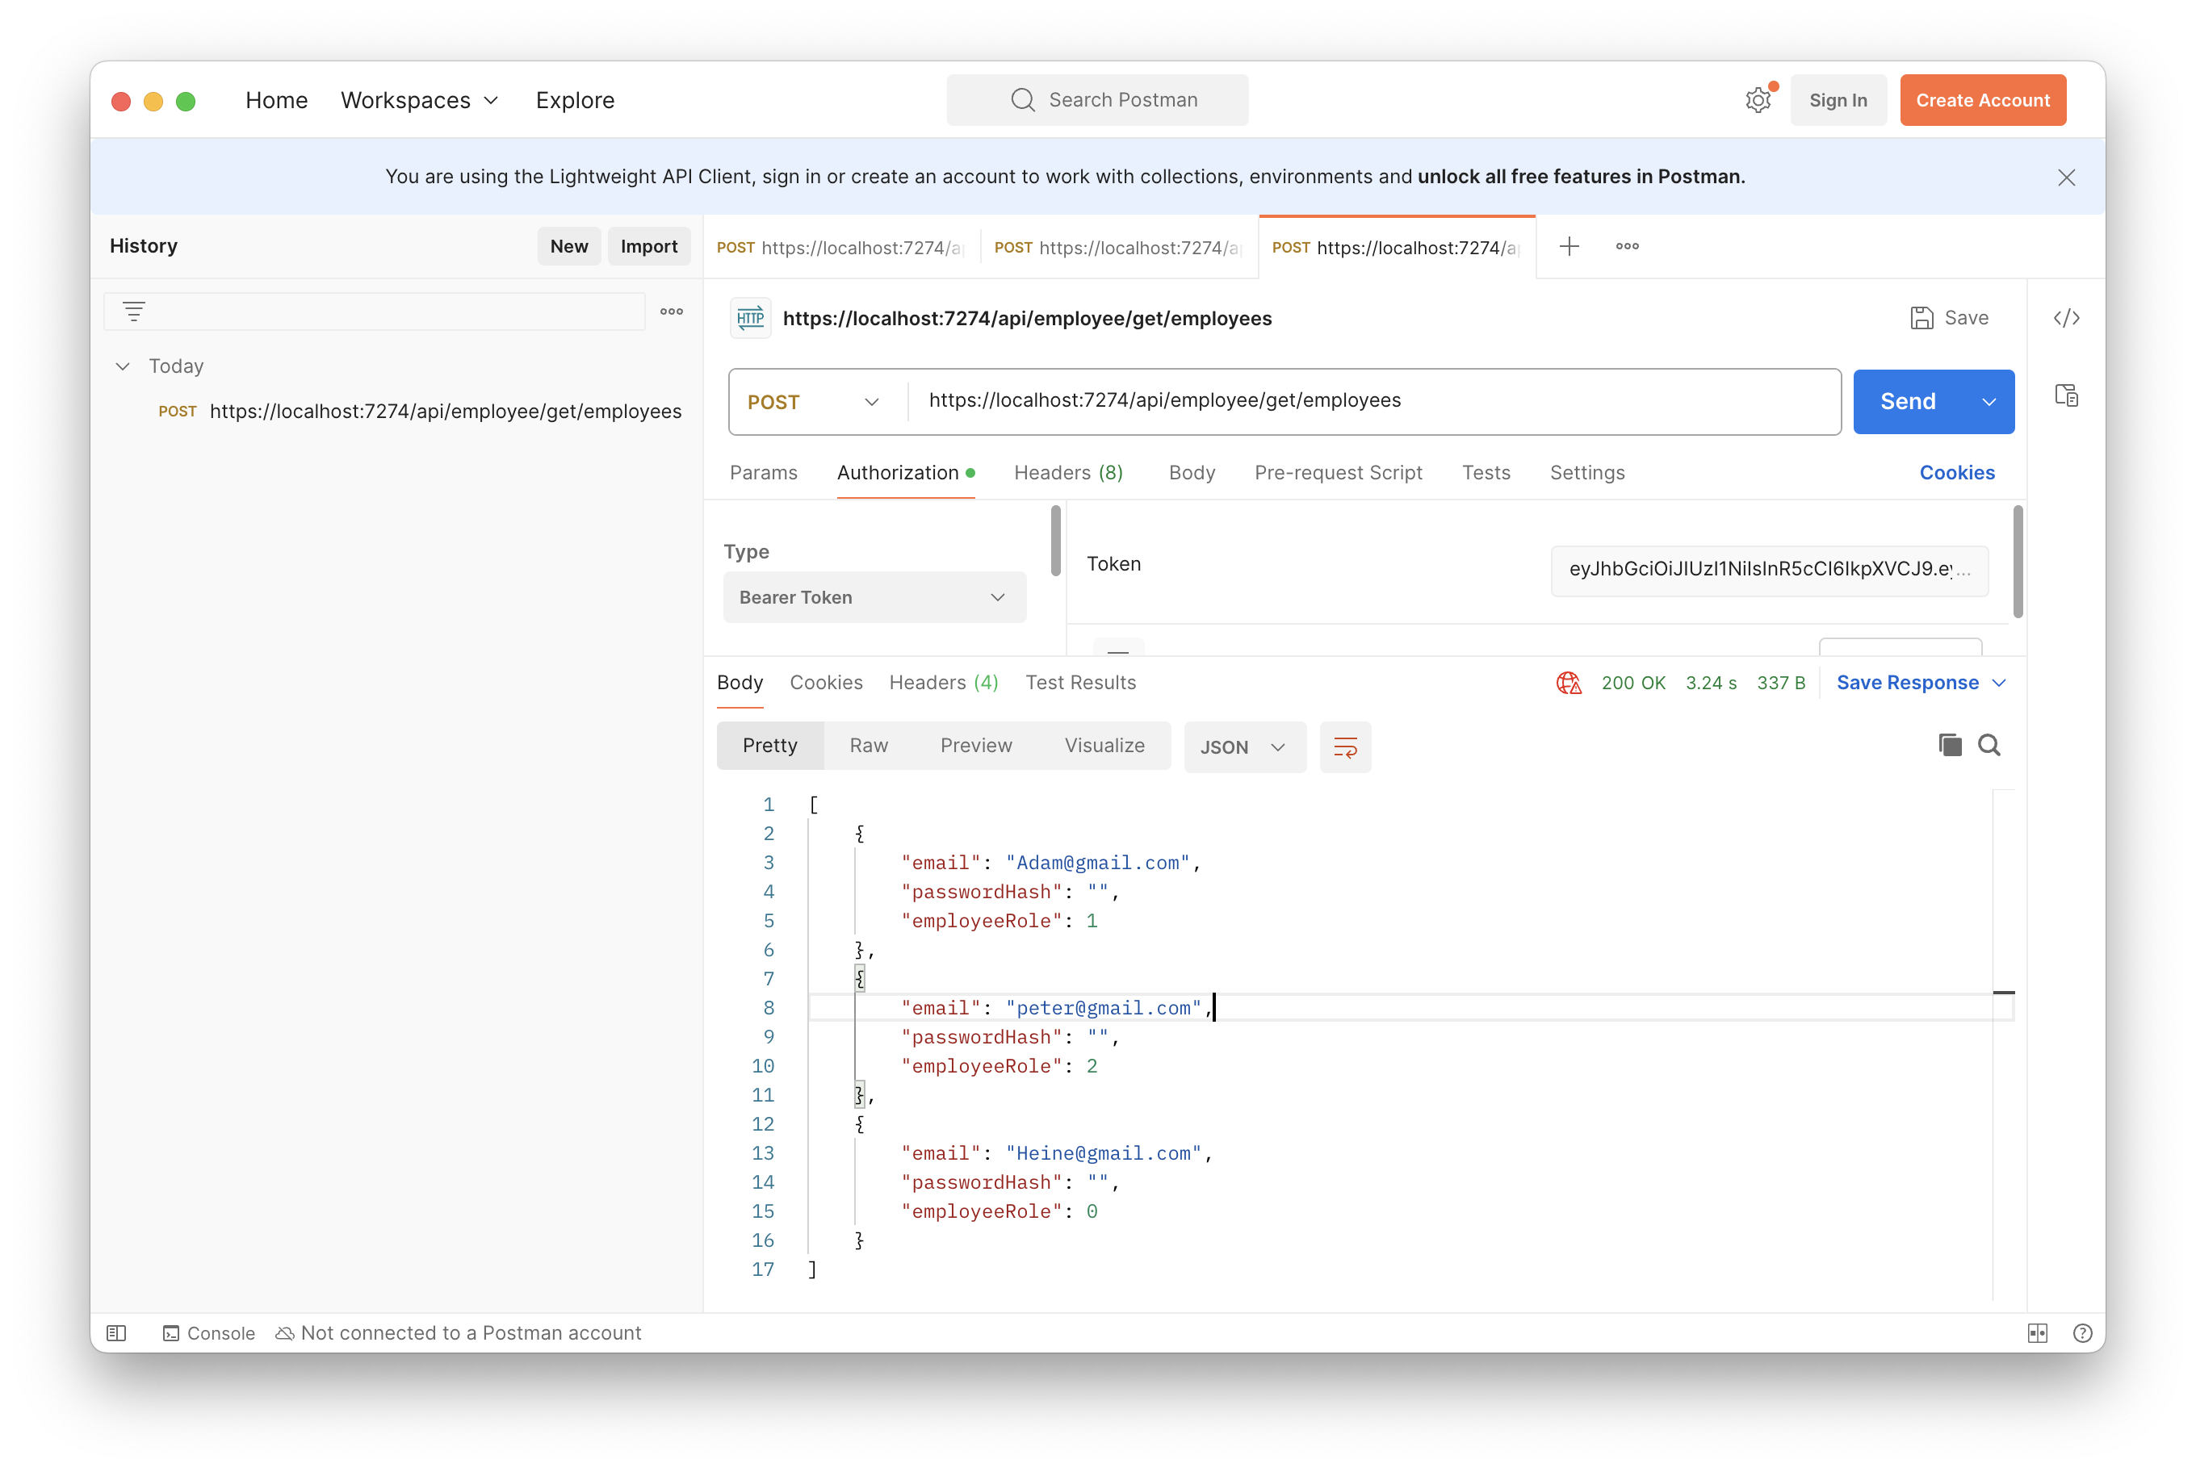The image size is (2196, 1472).
Task: Click the blue Send button
Action: click(1907, 402)
